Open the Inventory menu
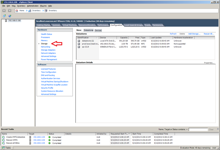The image size is (220, 150). click(21, 6)
